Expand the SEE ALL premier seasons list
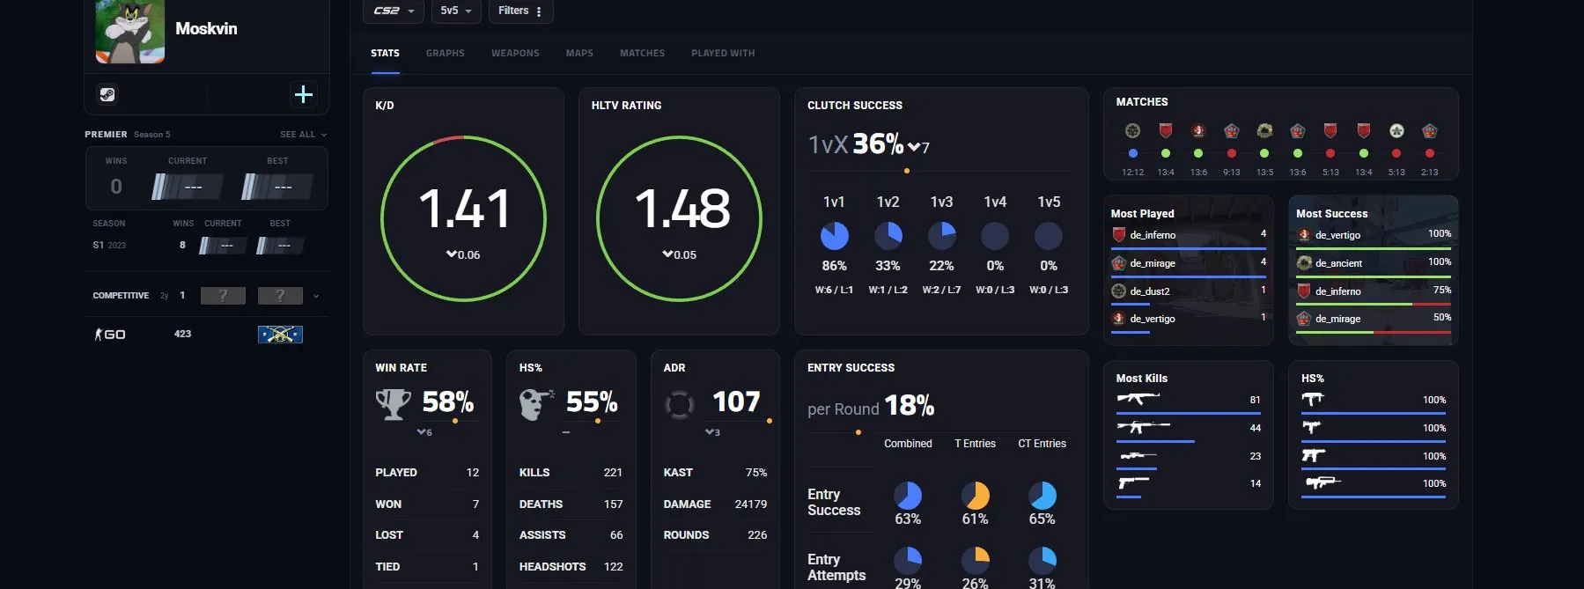This screenshot has height=589, width=1584. click(303, 135)
